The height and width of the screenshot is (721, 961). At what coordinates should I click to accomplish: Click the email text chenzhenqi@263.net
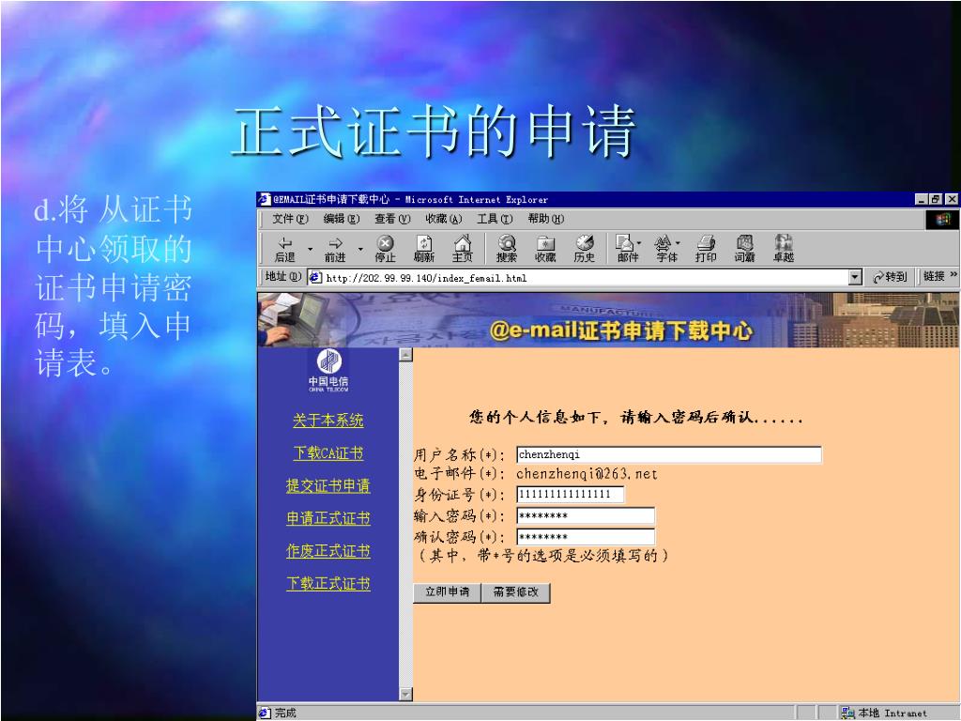pyautogui.click(x=587, y=474)
